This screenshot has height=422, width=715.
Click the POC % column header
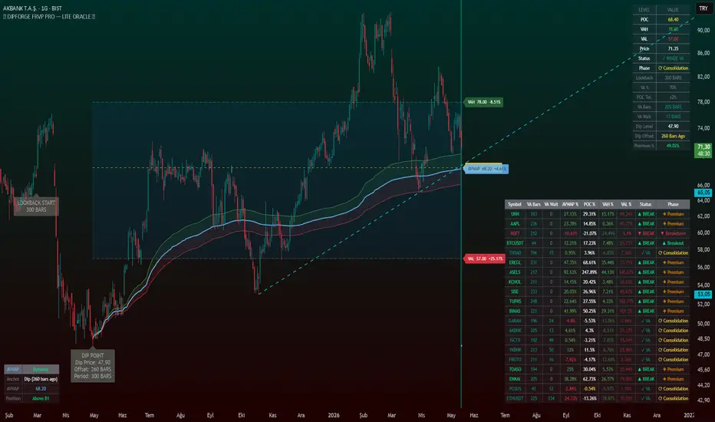[589, 204]
